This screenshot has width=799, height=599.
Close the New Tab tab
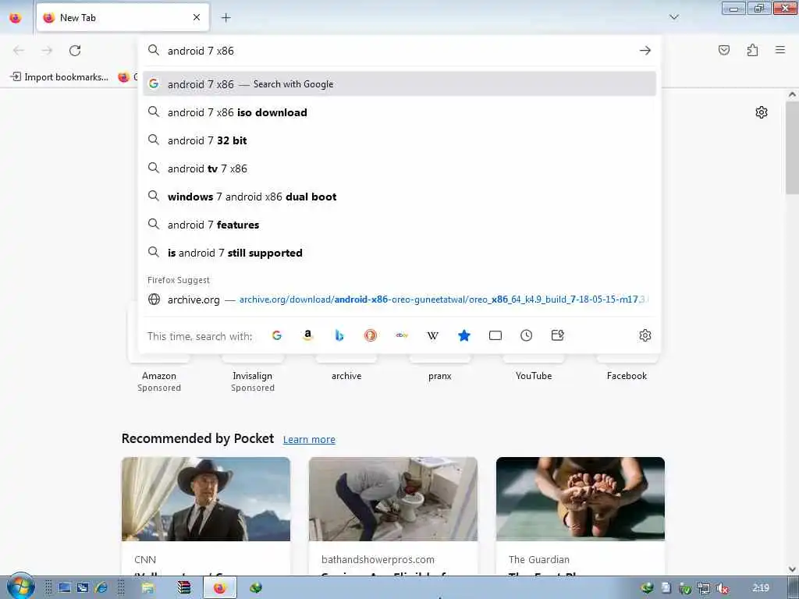(197, 18)
